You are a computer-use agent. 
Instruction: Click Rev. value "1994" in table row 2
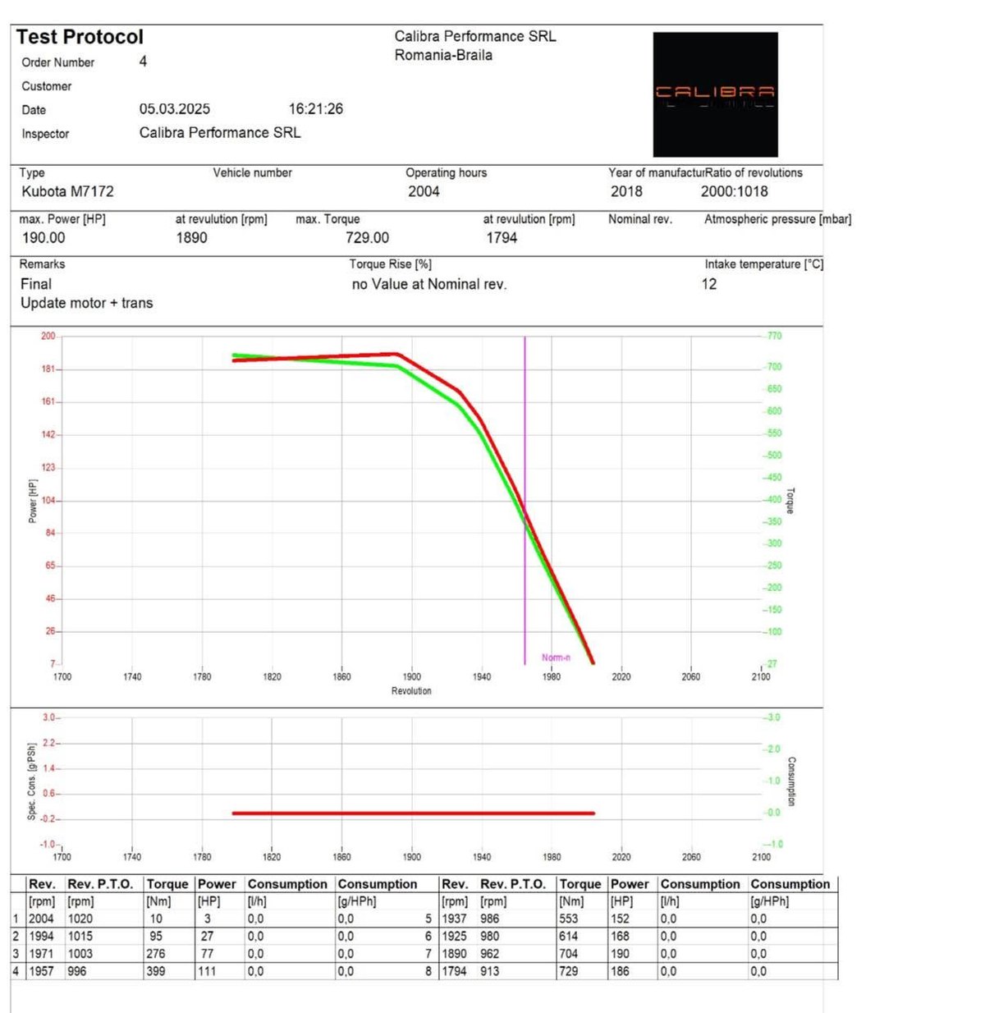point(41,937)
